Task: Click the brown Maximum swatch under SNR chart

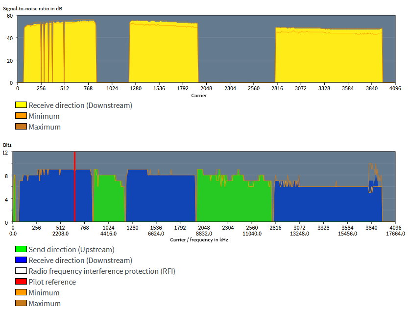Action: [x=21, y=127]
